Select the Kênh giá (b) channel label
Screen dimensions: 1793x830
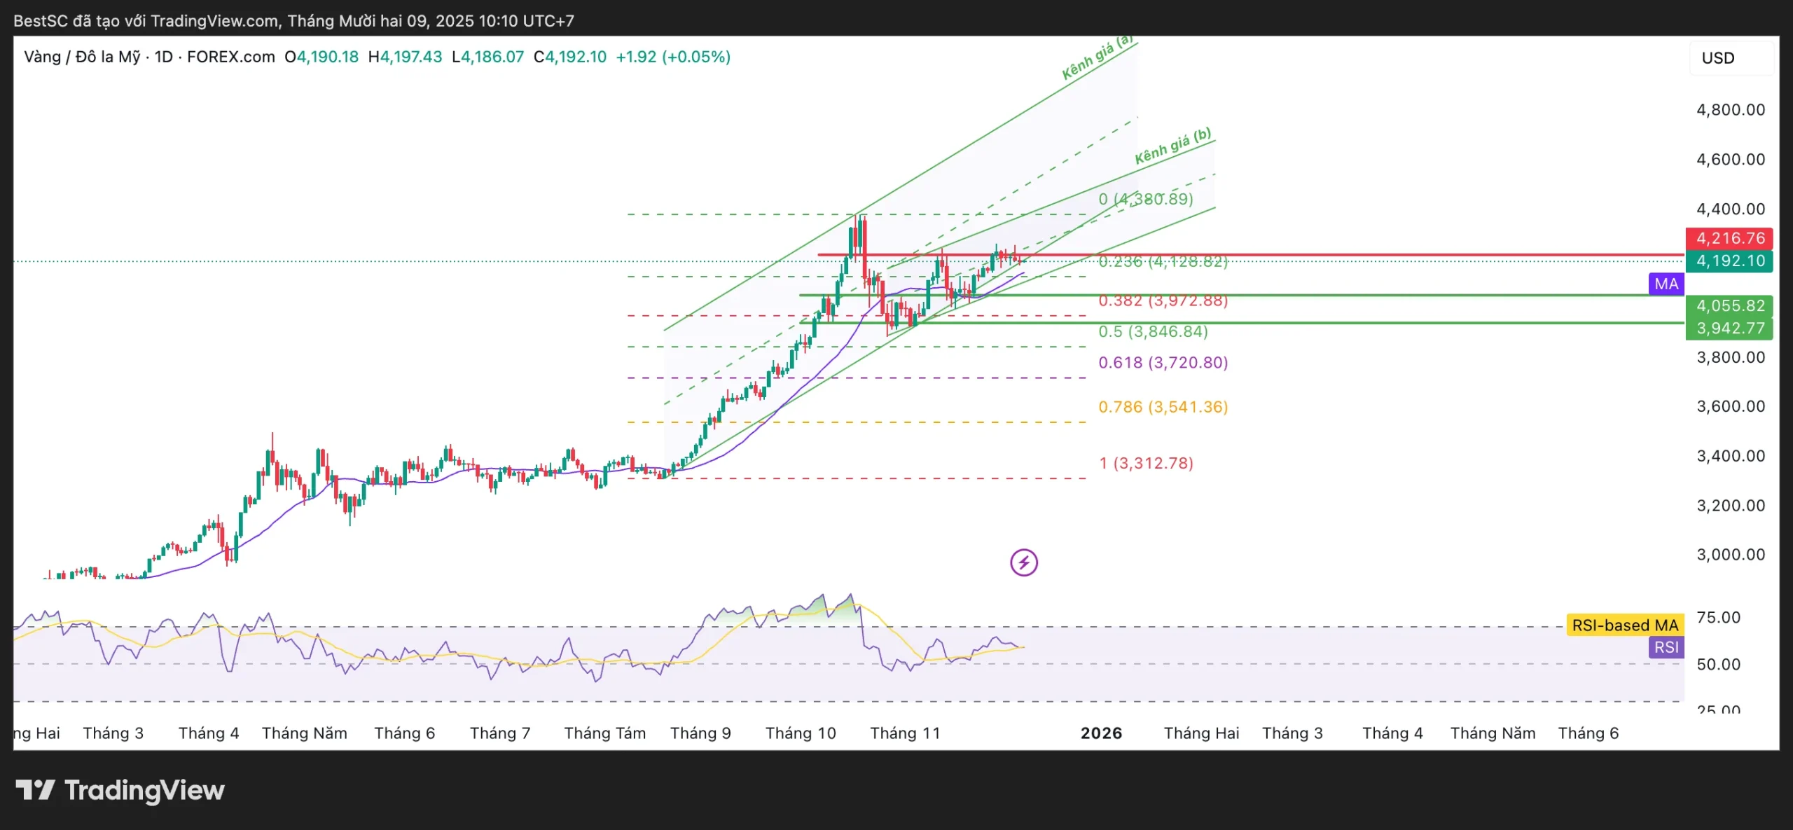click(x=1172, y=146)
